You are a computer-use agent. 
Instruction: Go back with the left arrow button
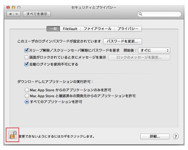pos(10,14)
